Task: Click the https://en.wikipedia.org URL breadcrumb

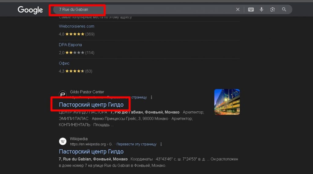Action: click(x=91, y=144)
